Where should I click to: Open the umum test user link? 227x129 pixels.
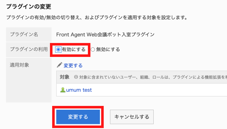point(79,90)
